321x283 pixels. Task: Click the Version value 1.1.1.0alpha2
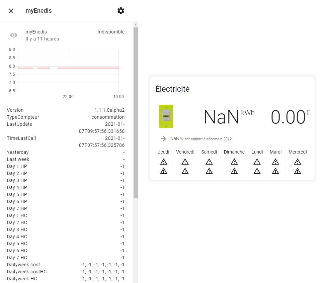[x=109, y=110]
